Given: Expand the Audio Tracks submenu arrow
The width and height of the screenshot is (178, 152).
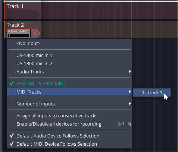Looking at the screenshot, I should (130, 72).
